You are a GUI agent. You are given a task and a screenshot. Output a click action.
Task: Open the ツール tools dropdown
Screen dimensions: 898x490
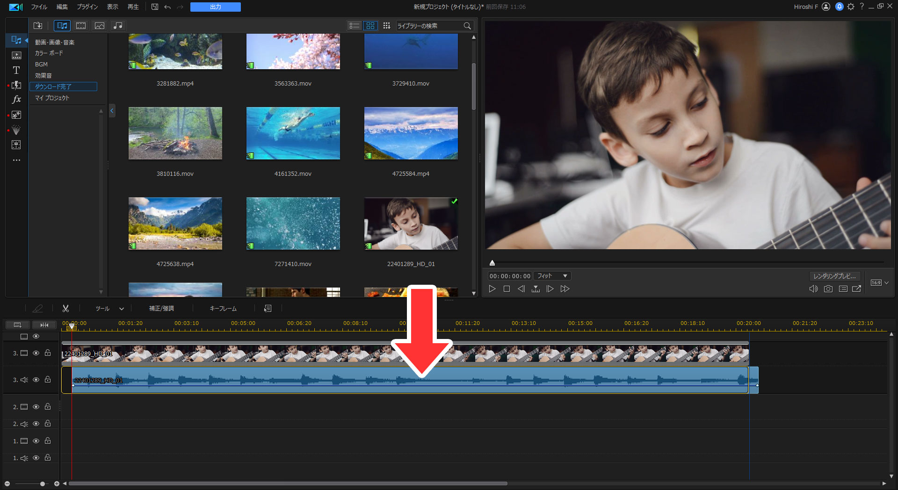coord(110,309)
